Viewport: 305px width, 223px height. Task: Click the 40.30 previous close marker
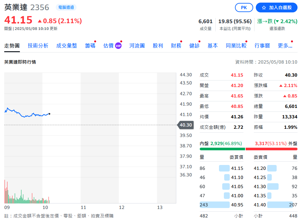point(185,125)
